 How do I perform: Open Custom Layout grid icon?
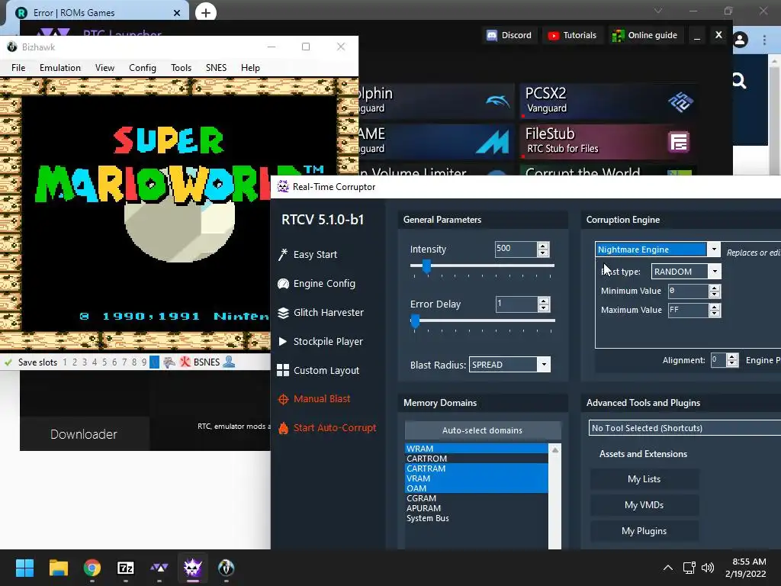[x=283, y=370]
